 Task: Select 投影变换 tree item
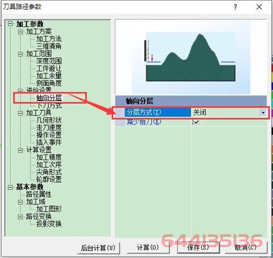[x=49, y=223]
